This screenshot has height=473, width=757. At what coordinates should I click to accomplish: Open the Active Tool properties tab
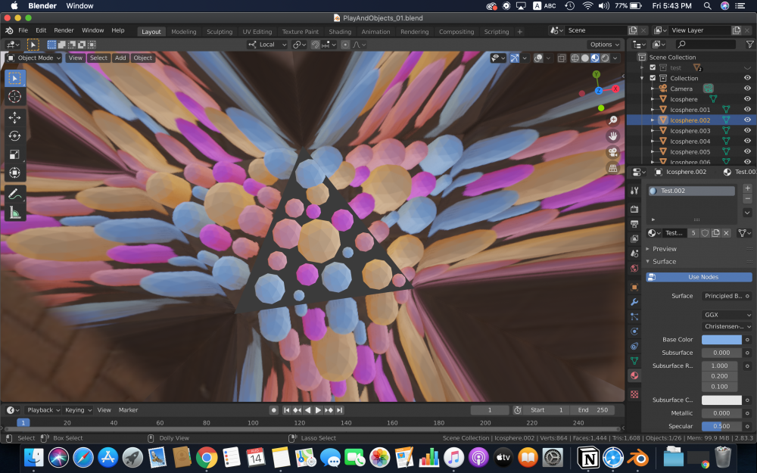634,191
